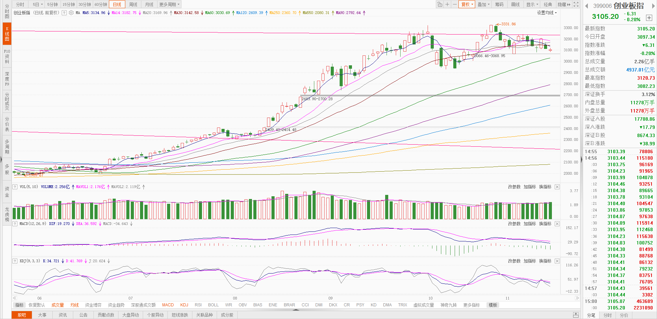Click the fullscreen expand icon
The height and width of the screenshot is (319, 657).
click(576, 4)
